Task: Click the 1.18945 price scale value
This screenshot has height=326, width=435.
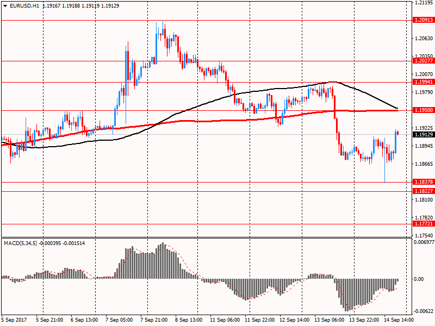Action: click(424, 146)
